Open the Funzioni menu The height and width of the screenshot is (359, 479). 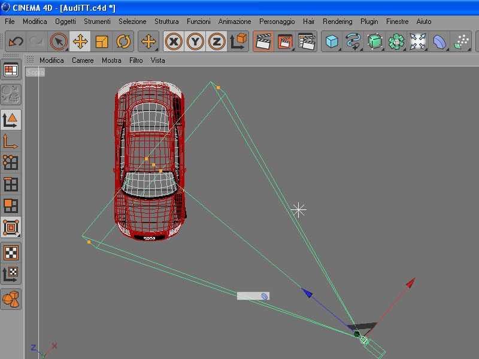click(199, 22)
